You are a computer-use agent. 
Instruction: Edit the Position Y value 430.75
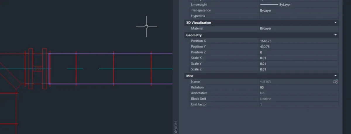pyautogui.click(x=298, y=47)
